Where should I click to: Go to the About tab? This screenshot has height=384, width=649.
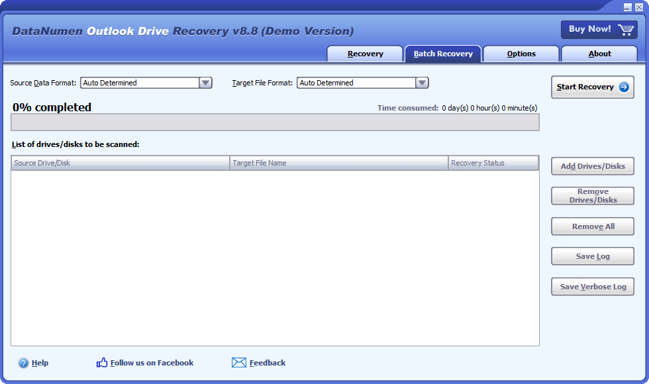[x=599, y=54]
